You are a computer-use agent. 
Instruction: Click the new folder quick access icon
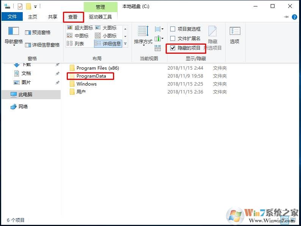tap(28, 6)
